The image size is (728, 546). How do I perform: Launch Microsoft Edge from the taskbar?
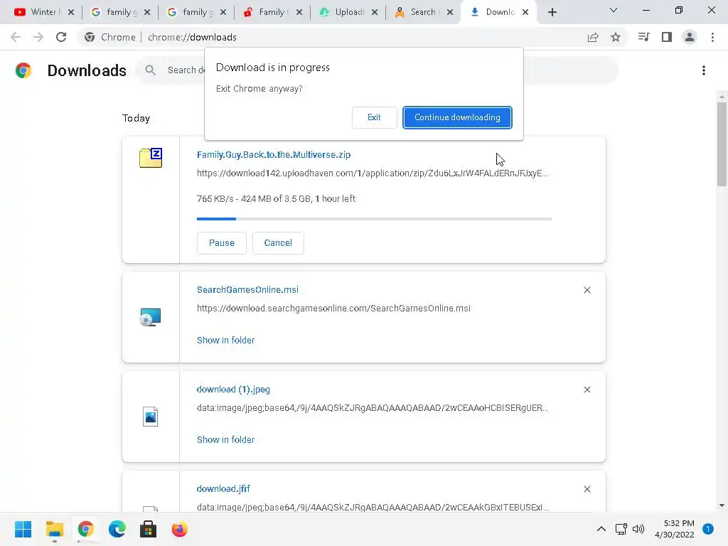point(117,529)
